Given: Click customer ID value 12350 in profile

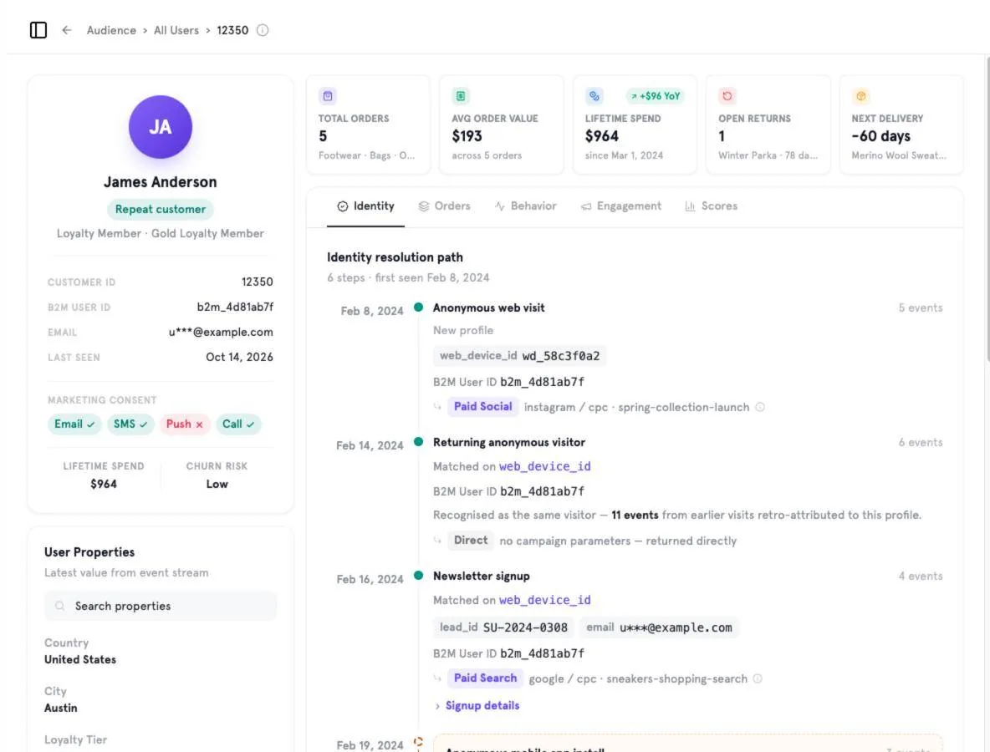Looking at the screenshot, I should coord(257,282).
